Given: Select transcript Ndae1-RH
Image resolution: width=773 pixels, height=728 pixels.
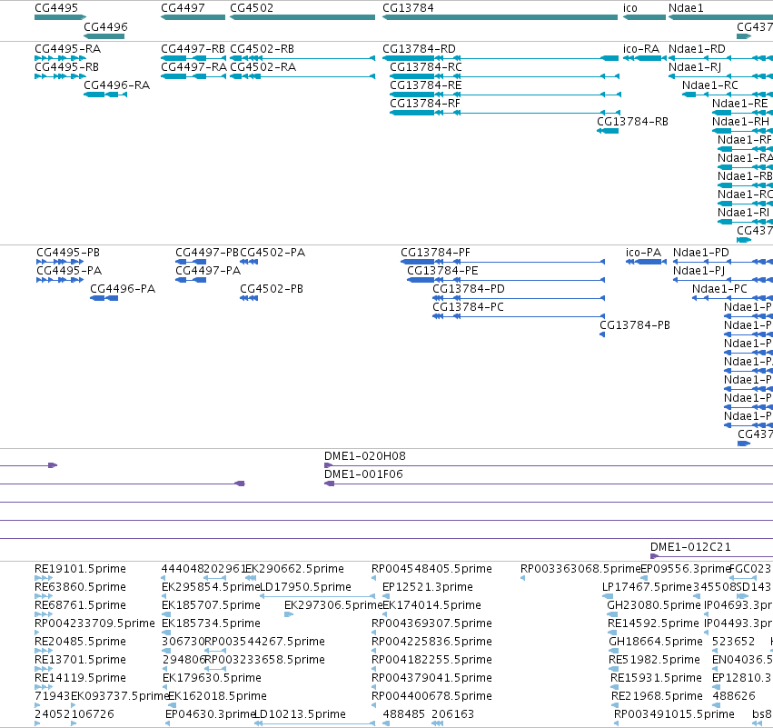Looking at the screenshot, I should pos(742,131).
